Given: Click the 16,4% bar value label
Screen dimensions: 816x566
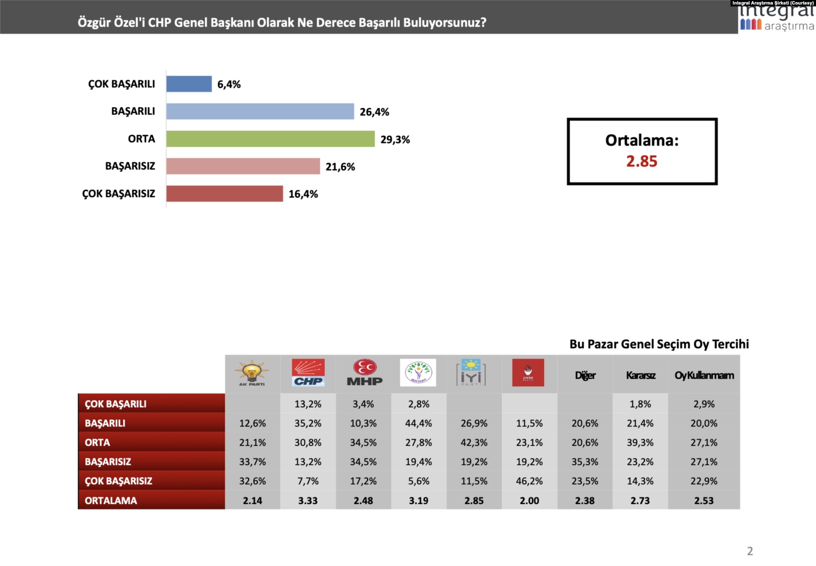Looking at the screenshot, I should [x=303, y=194].
